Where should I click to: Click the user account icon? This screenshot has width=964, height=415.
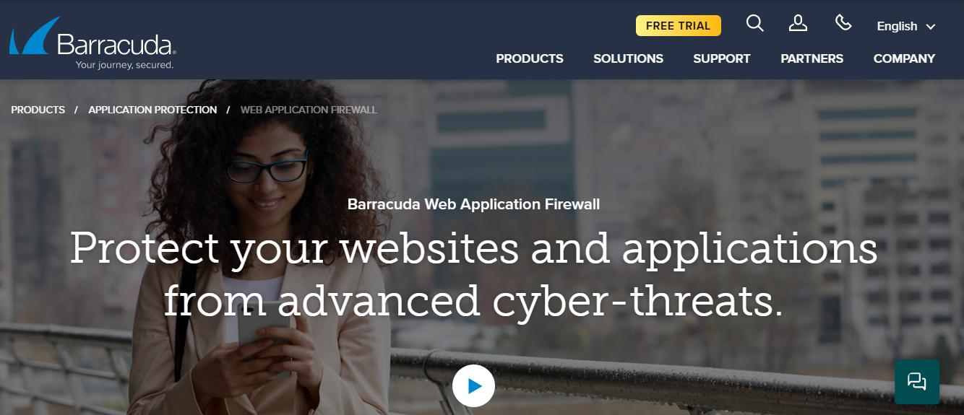point(798,24)
